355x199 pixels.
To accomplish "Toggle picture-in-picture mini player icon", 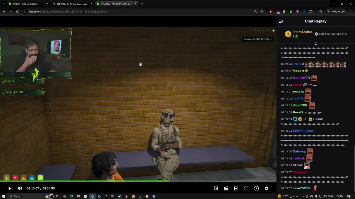I will coord(216,188).
